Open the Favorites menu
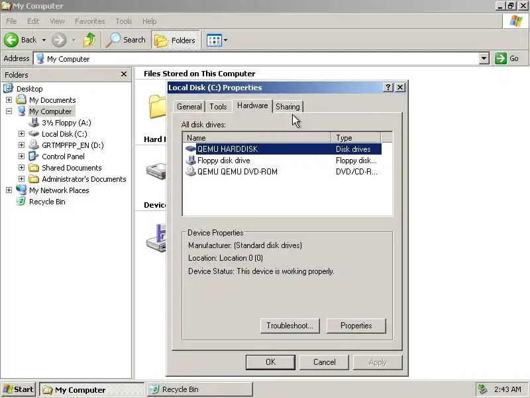The image size is (530, 398). point(90,21)
